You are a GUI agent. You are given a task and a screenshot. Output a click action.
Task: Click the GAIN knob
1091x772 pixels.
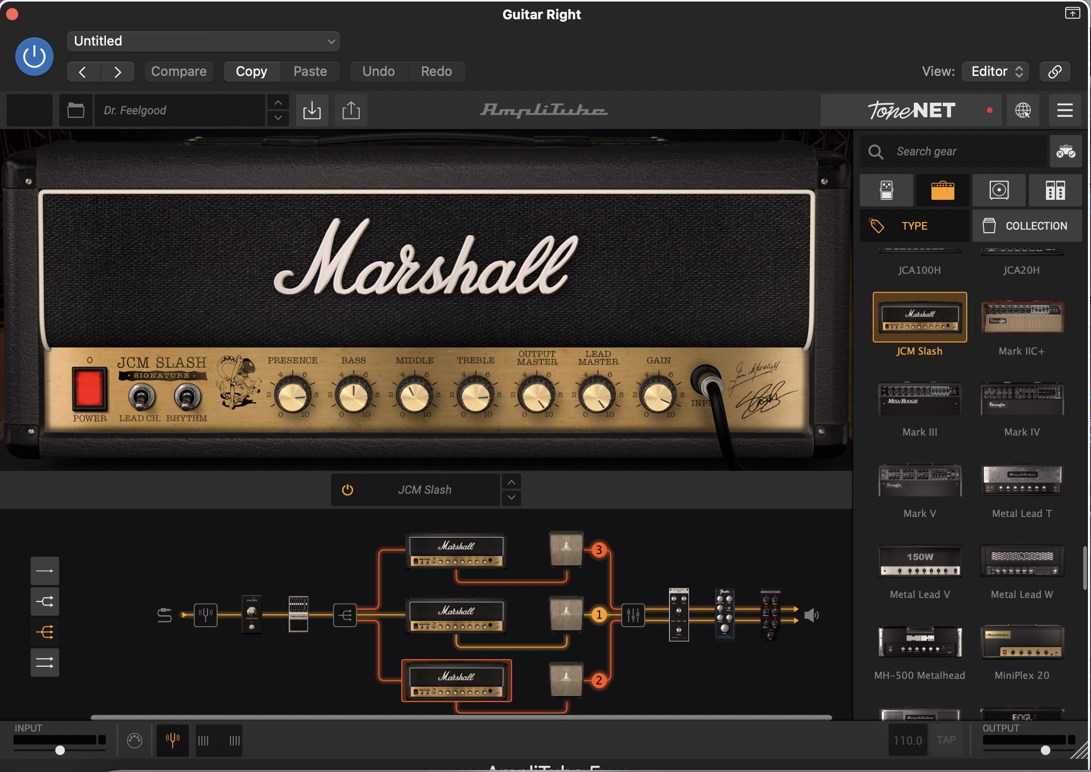[658, 396]
